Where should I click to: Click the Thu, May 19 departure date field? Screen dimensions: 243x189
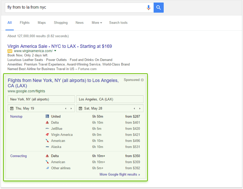click(x=41, y=108)
